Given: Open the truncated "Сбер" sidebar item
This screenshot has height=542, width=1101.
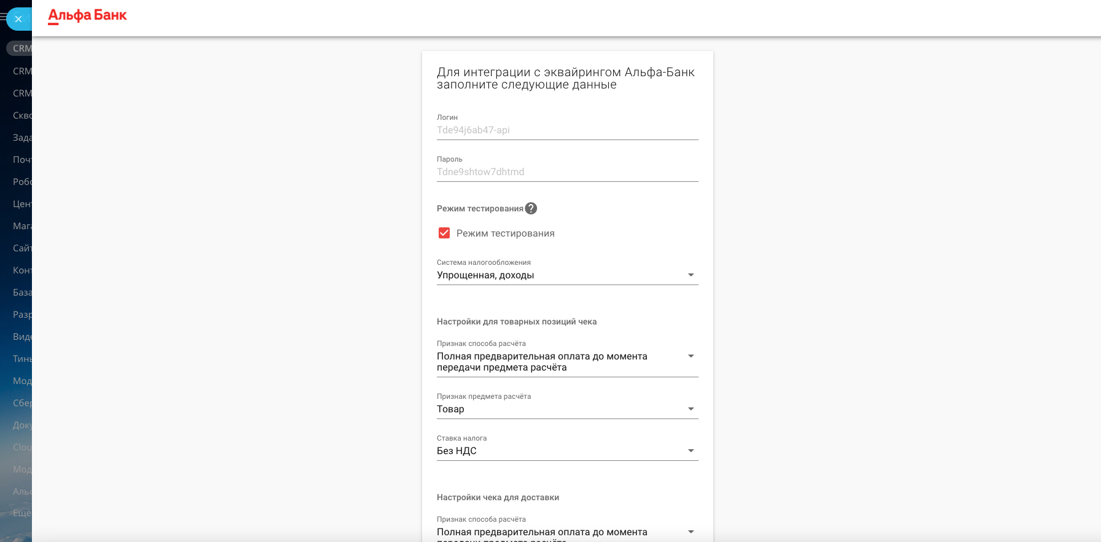Looking at the screenshot, I should click(22, 403).
